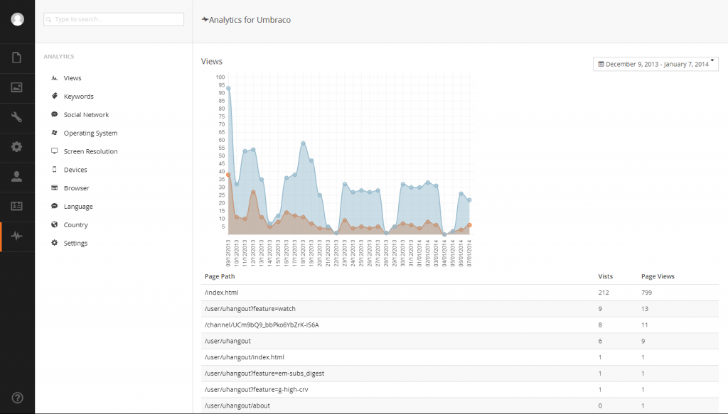Click the first blue data point on chart
Viewport: 728px width, 414px height.
click(228, 88)
